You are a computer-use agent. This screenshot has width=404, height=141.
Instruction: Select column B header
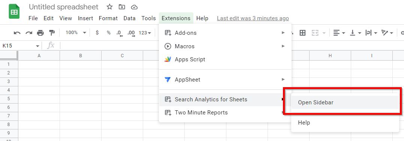81,56
